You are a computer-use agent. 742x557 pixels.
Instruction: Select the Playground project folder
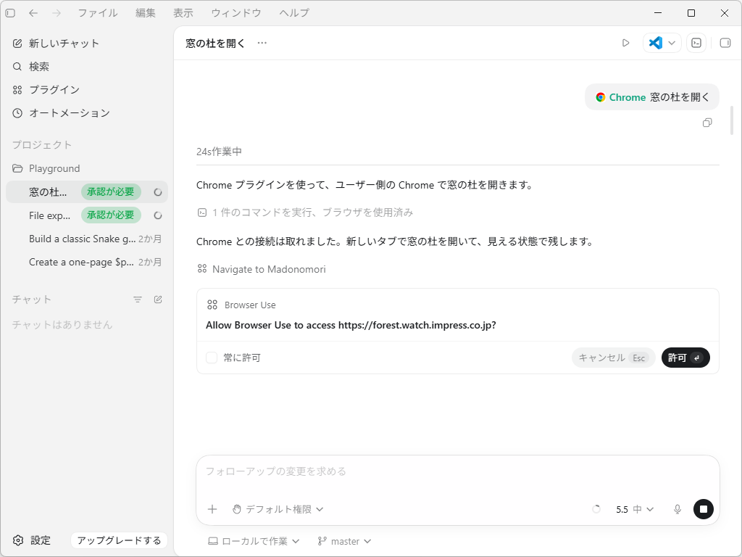click(x=87, y=168)
